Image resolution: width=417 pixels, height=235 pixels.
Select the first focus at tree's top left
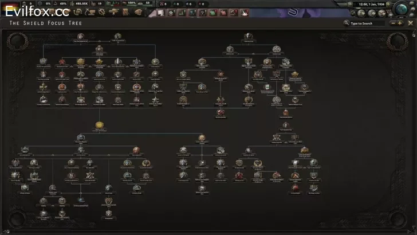pos(81,37)
